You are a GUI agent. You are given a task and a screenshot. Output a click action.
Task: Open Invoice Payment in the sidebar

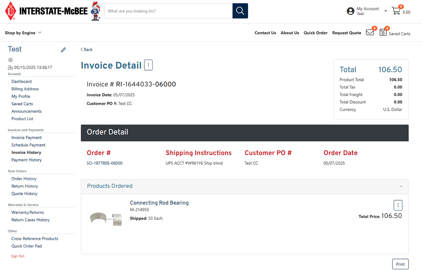(x=27, y=138)
